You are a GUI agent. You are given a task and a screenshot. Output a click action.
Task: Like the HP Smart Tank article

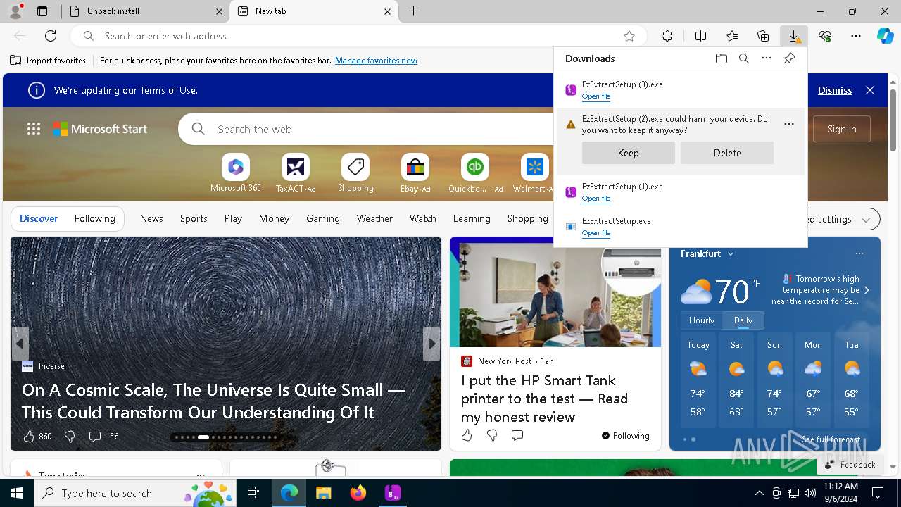coord(467,436)
